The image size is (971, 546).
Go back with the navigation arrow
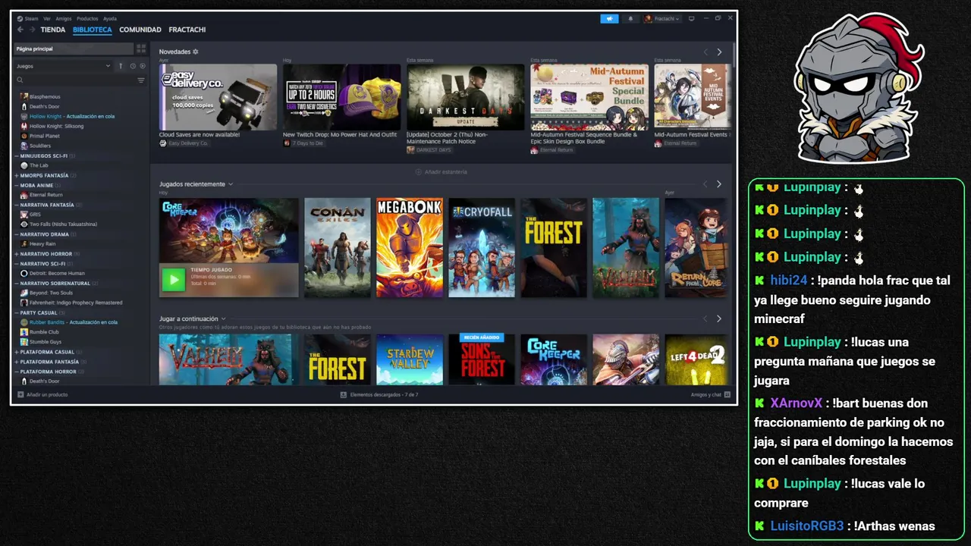pyautogui.click(x=20, y=30)
